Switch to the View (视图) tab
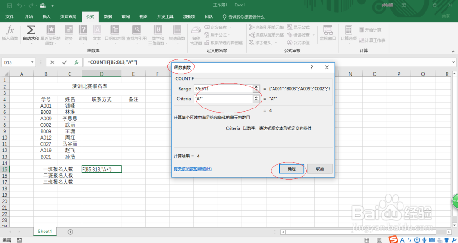 (143, 16)
